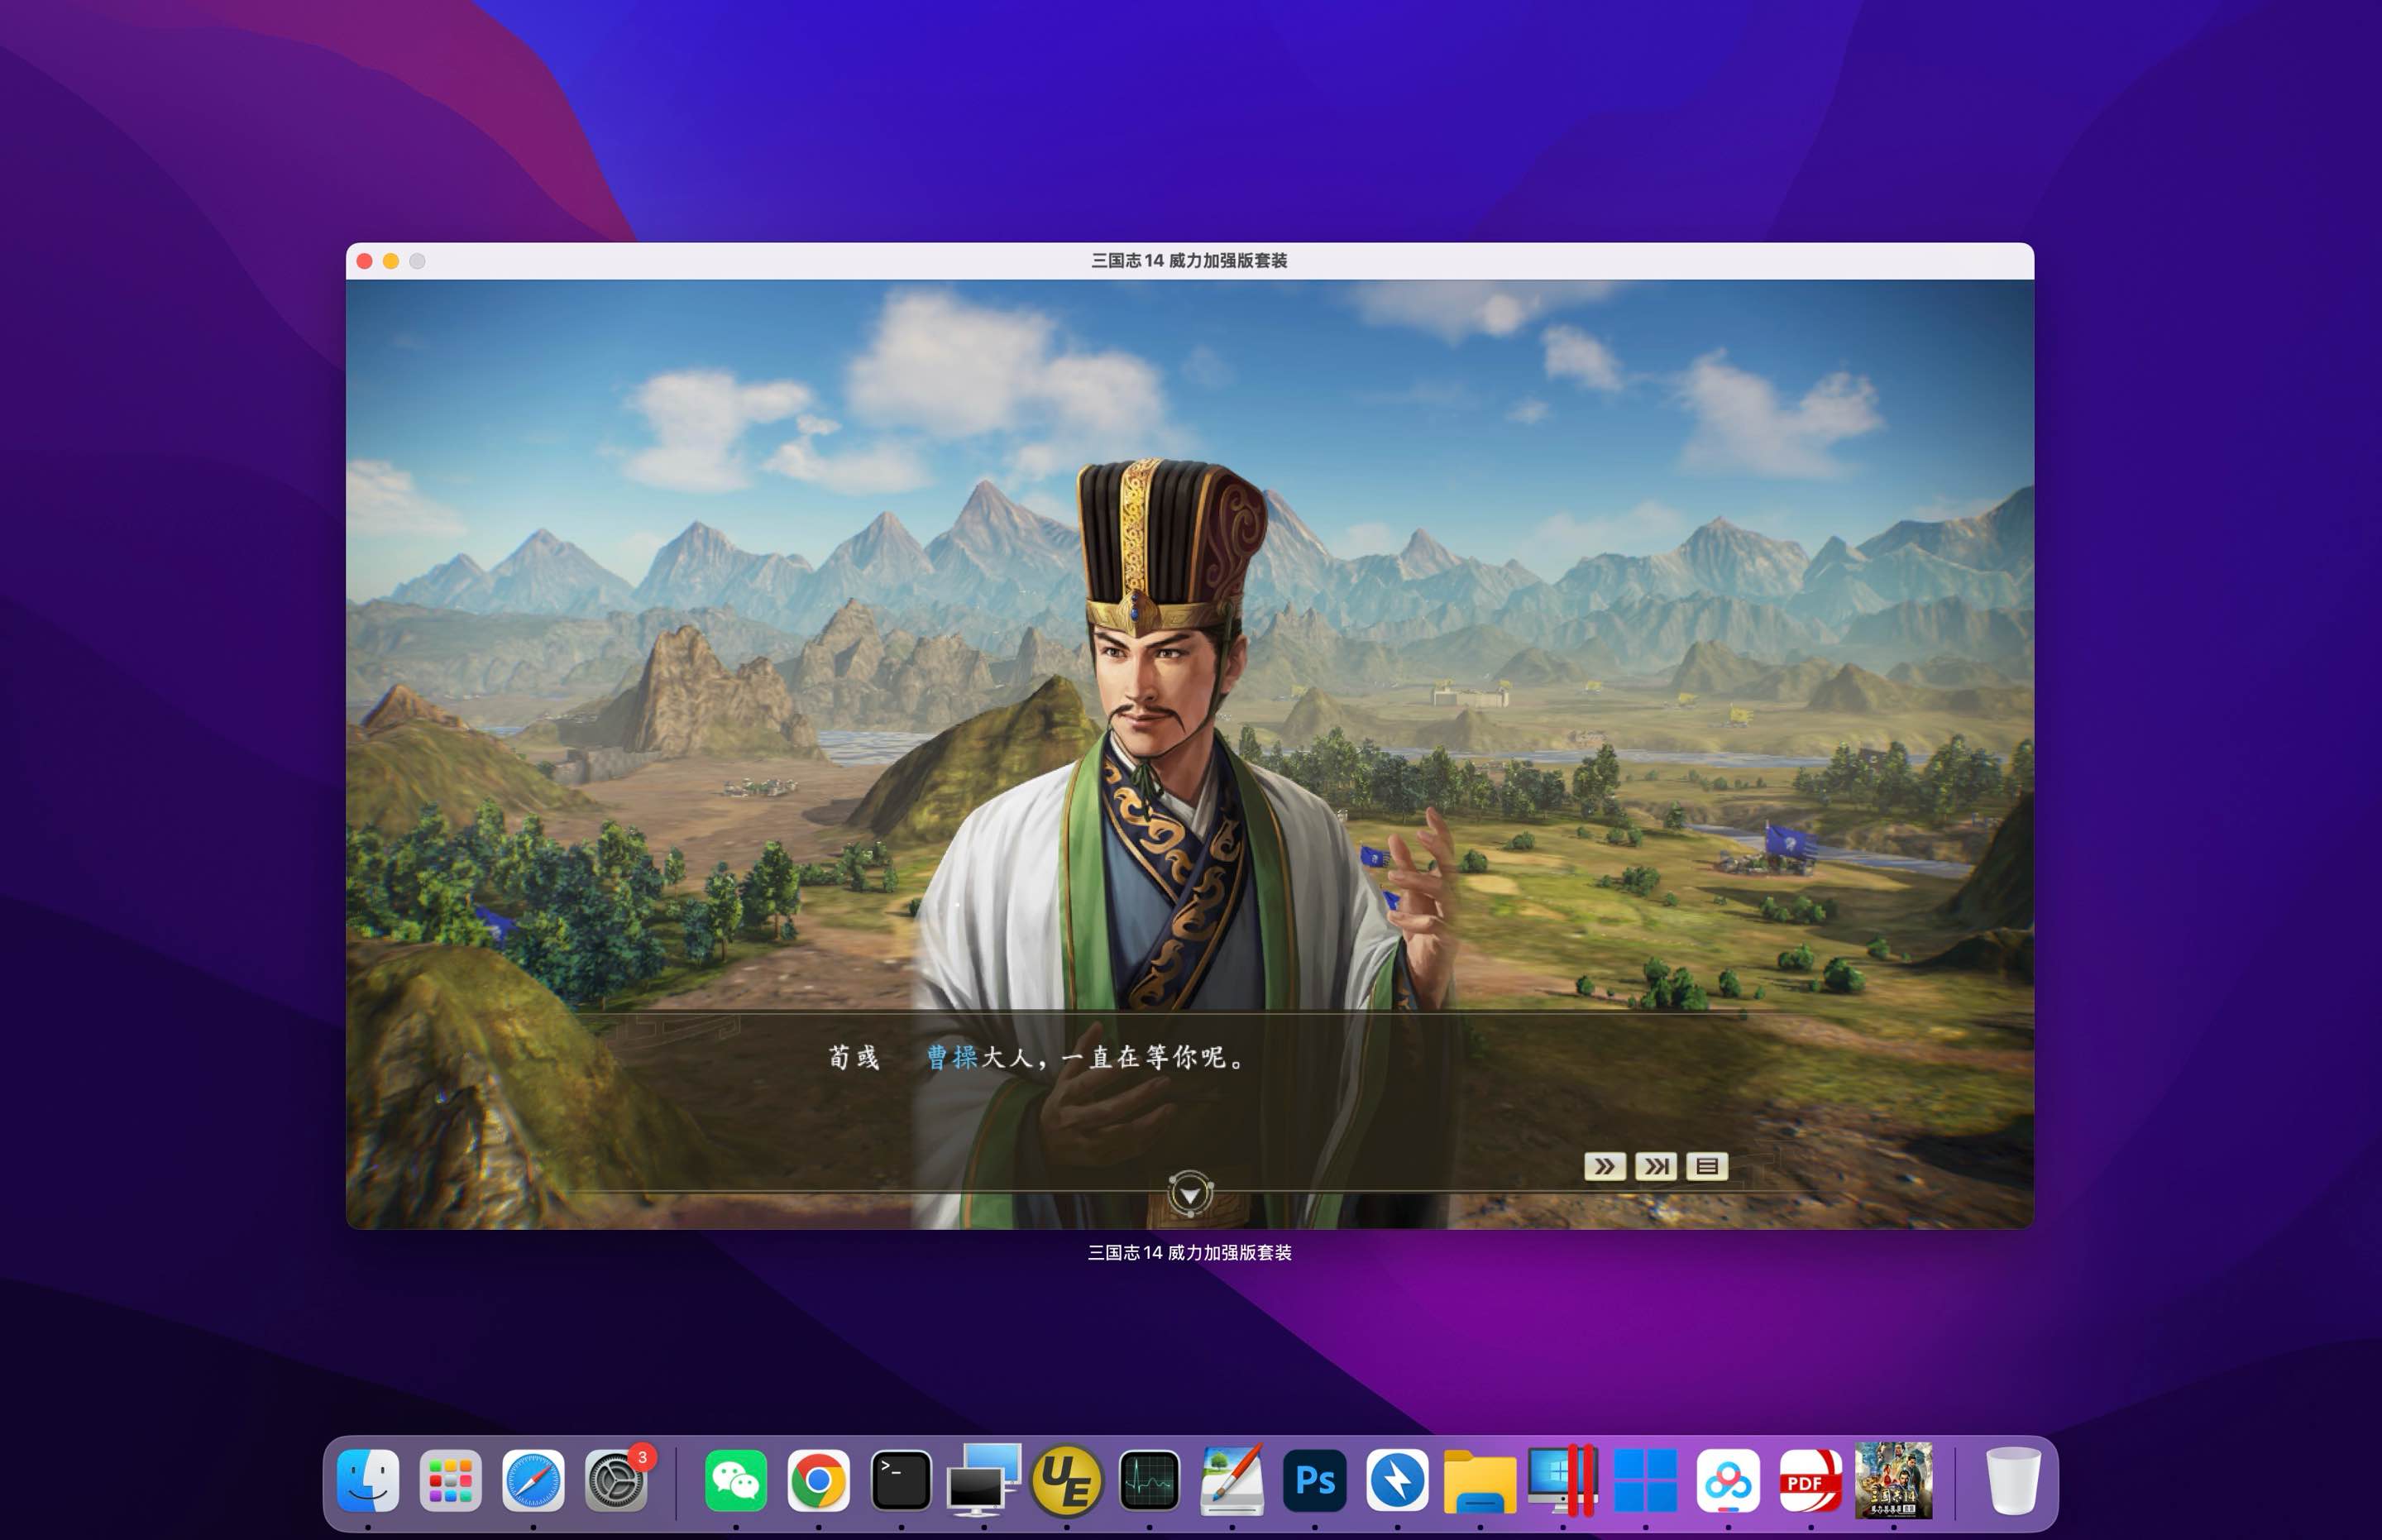Click the down-arrow to advance the dialogue
Image resolution: width=2382 pixels, height=1540 pixels.
(x=1190, y=1192)
